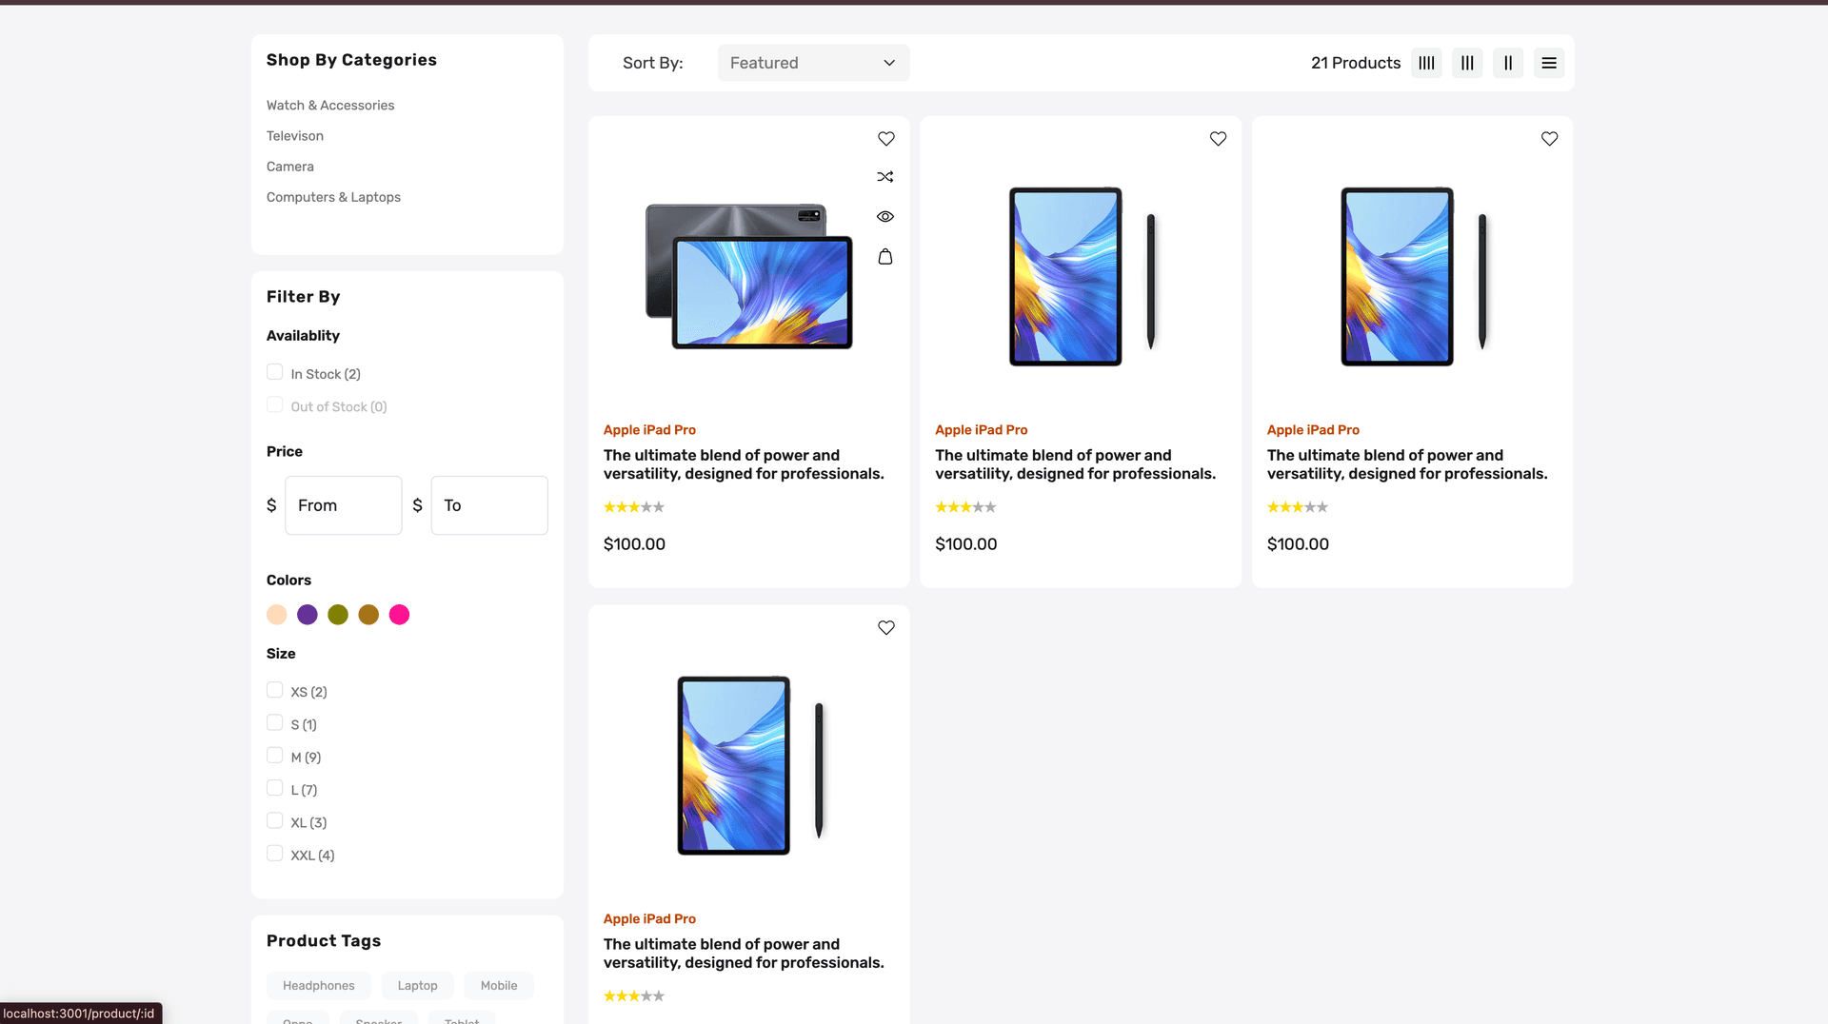Browse the Computers & Laptops category
1828x1024 pixels.
[x=333, y=197]
